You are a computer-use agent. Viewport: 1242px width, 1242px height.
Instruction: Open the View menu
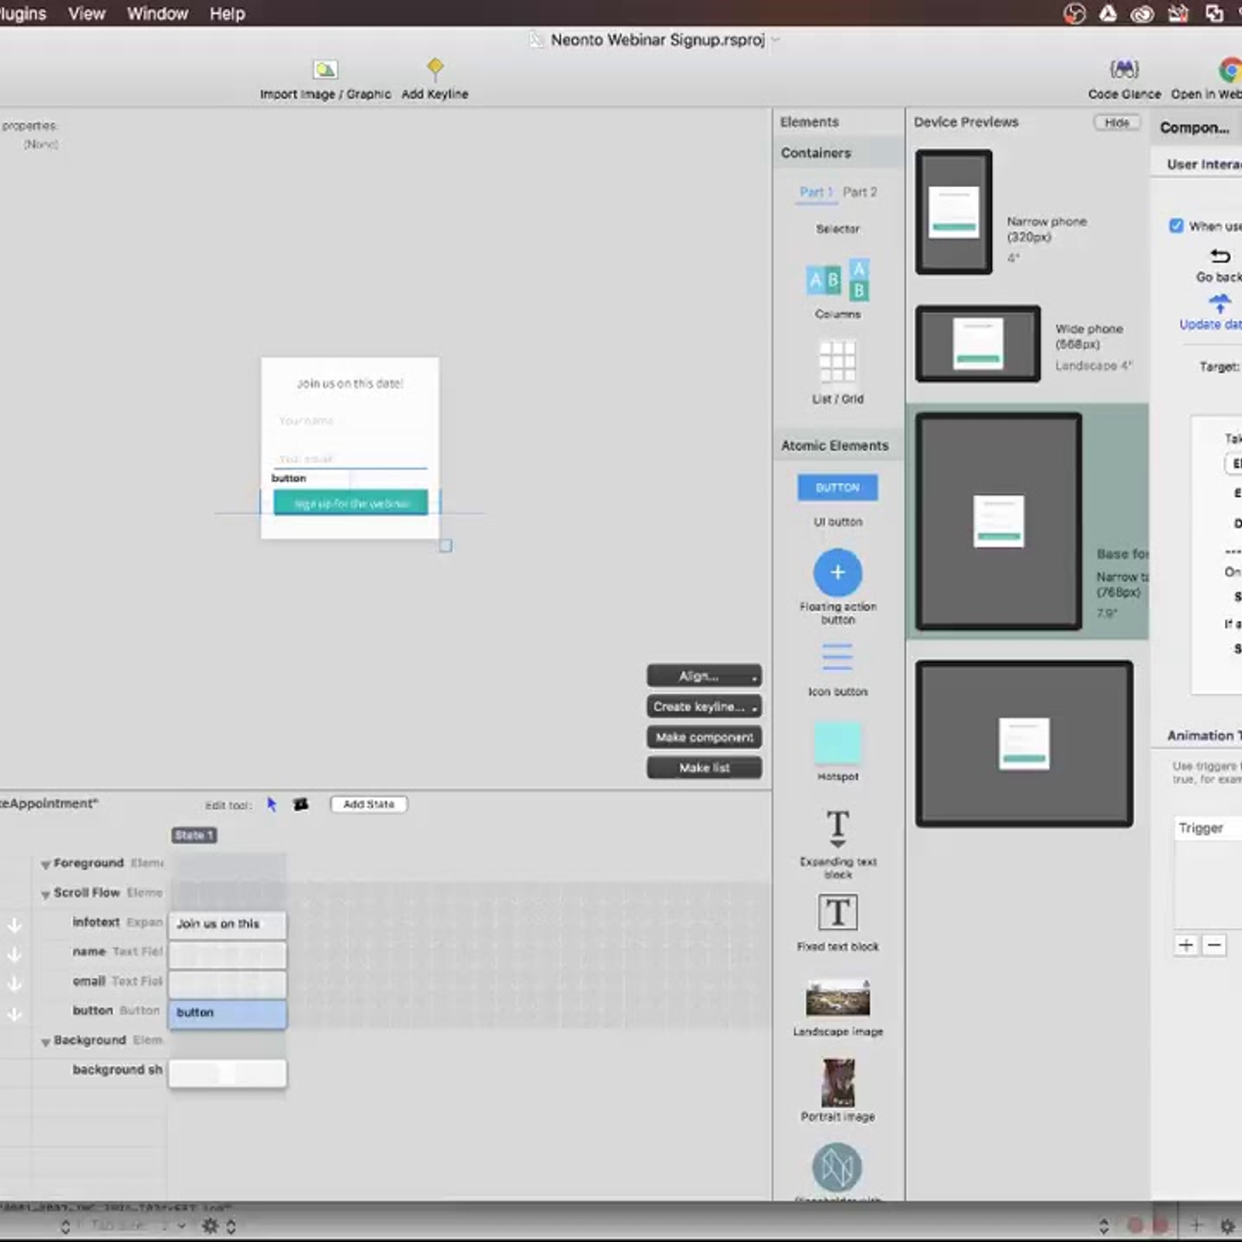click(x=86, y=13)
